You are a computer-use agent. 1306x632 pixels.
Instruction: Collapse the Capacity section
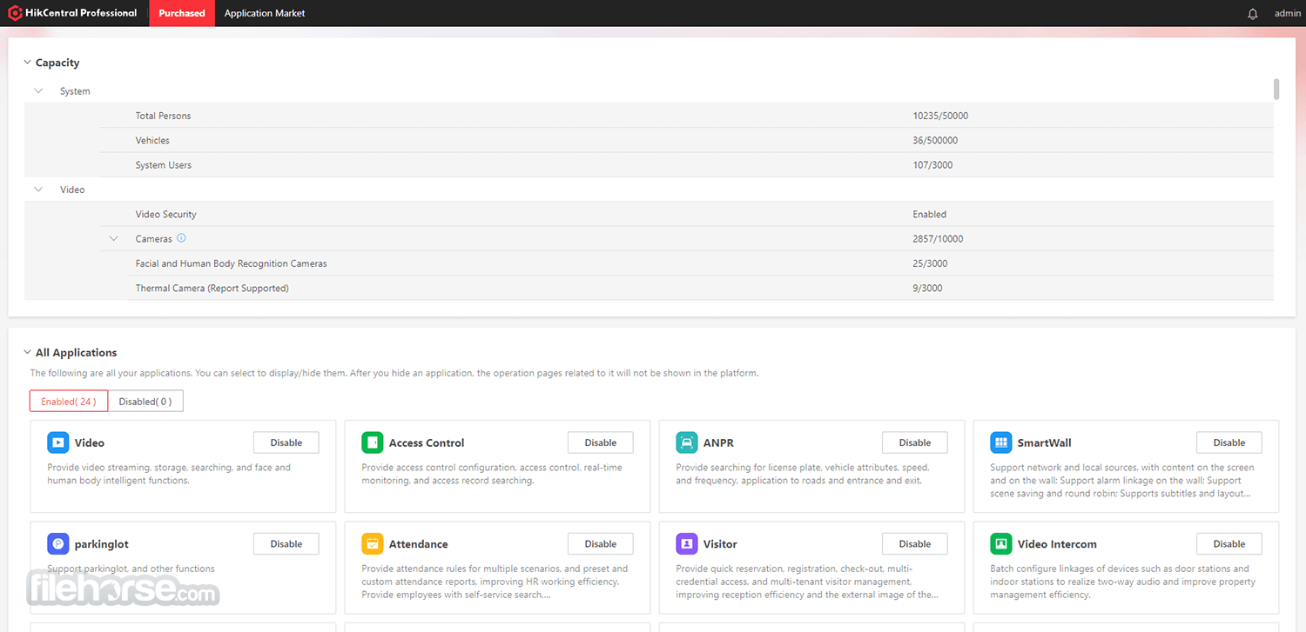(x=27, y=63)
